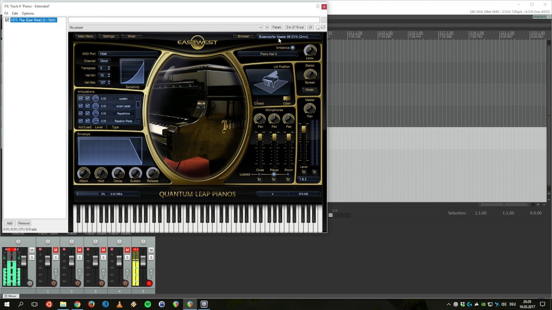The height and width of the screenshot is (310, 552).
Task: Open the Bosendorfer Master 88 DYN instrument selector
Action: [x=289, y=37]
